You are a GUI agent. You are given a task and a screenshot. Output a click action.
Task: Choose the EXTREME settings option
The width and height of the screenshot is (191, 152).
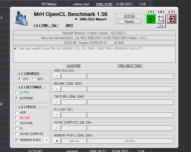17,98
